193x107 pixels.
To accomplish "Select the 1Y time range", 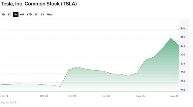I will [36, 15].
